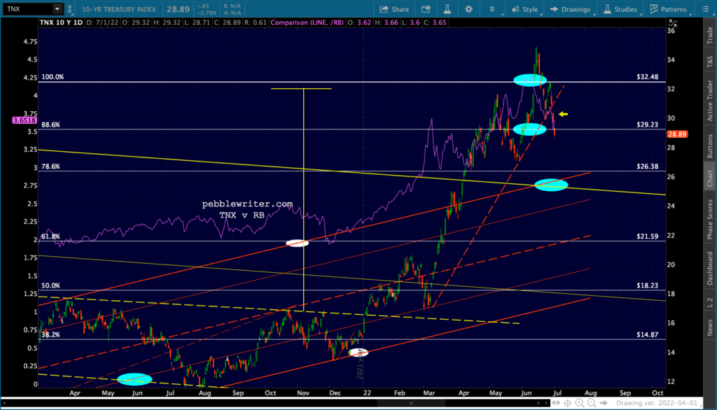The image size is (717, 410).
Task: Open the Share menu
Action: click(394, 9)
